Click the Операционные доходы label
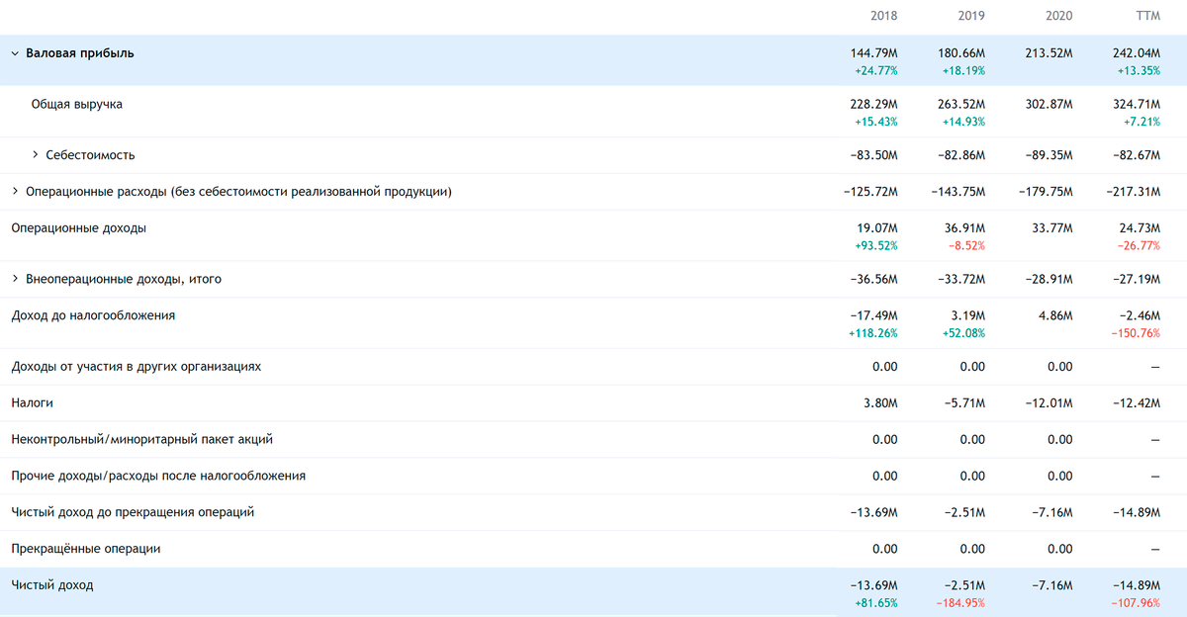1187x617 pixels. pyautogui.click(x=78, y=228)
